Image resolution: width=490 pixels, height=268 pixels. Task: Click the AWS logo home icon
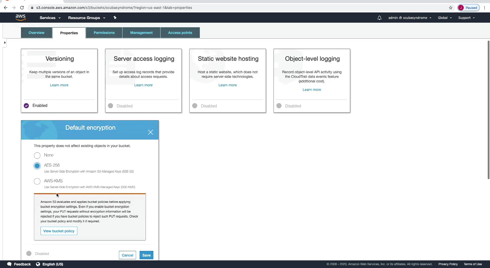click(20, 17)
